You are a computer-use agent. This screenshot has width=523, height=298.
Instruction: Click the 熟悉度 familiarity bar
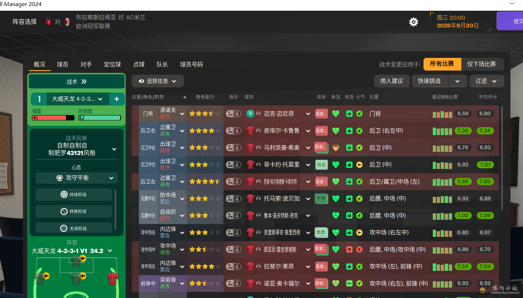tap(100, 118)
